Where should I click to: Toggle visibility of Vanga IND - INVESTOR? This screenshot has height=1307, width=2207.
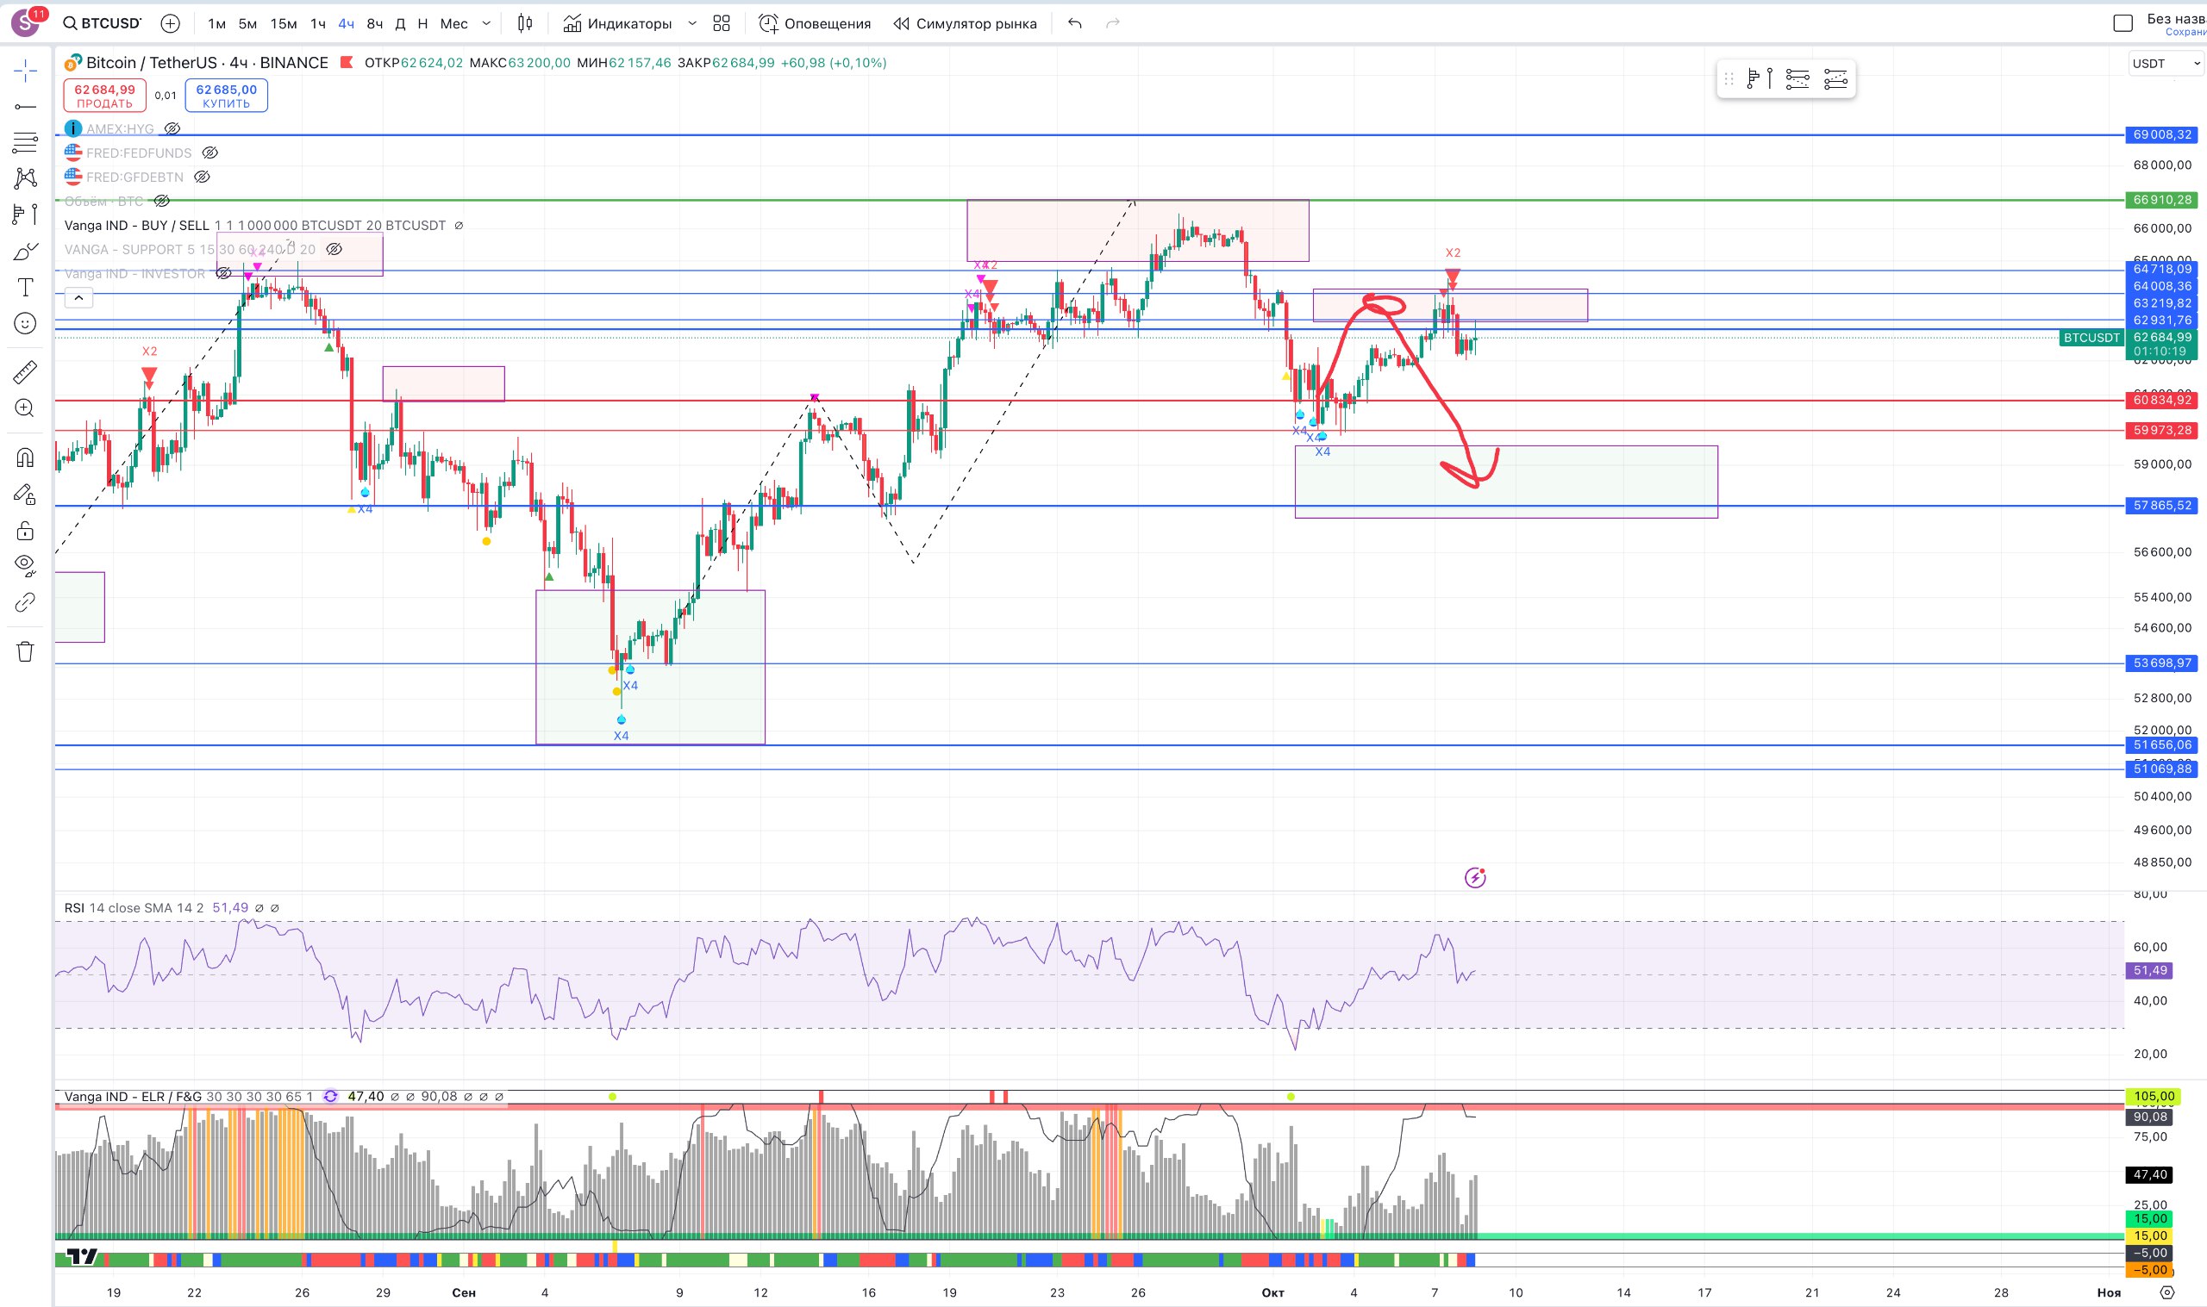224,273
